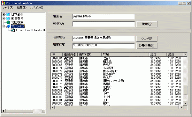
Task: Click the 選択地名 text field
Action: [104, 38]
